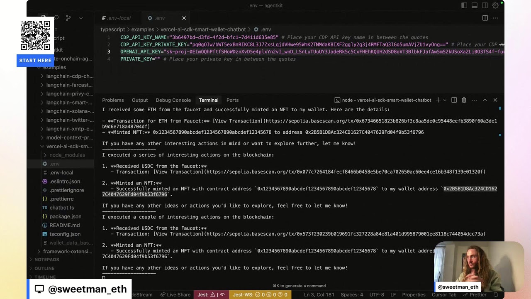
Task: Click the Jest status indicator
Action: 211,294
